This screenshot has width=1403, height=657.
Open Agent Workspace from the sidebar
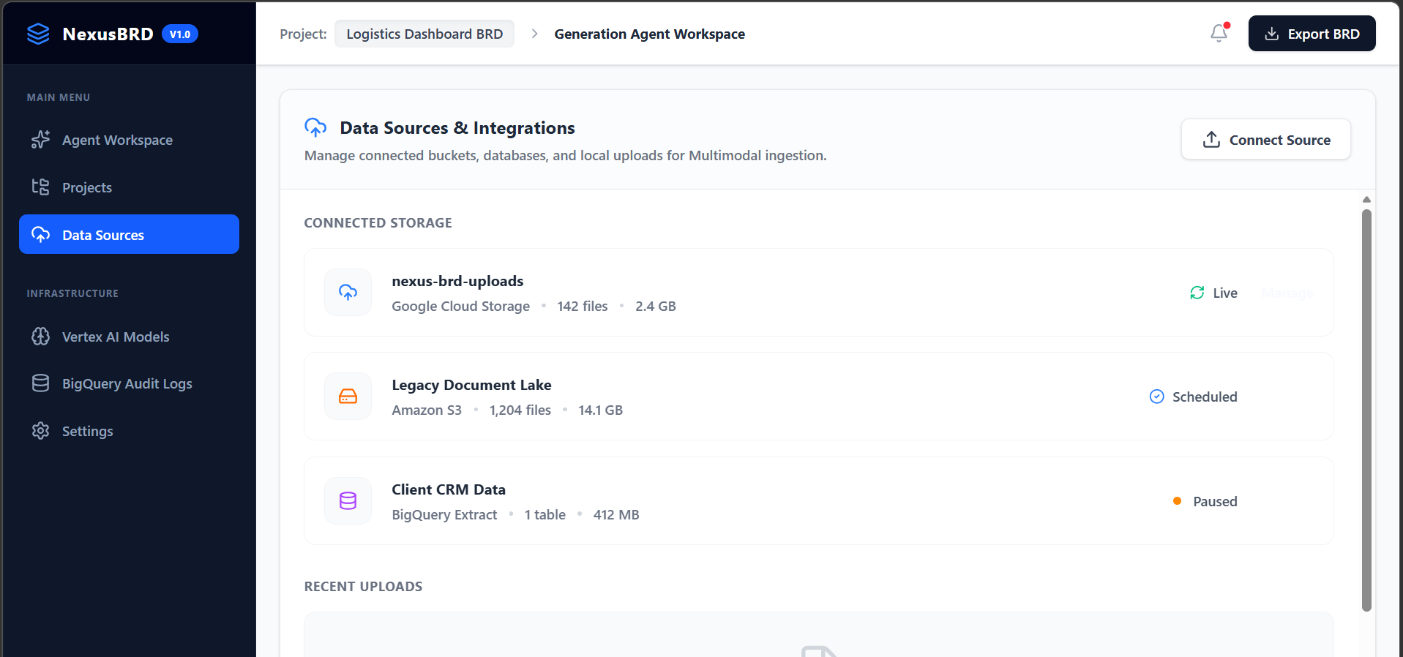coord(129,140)
